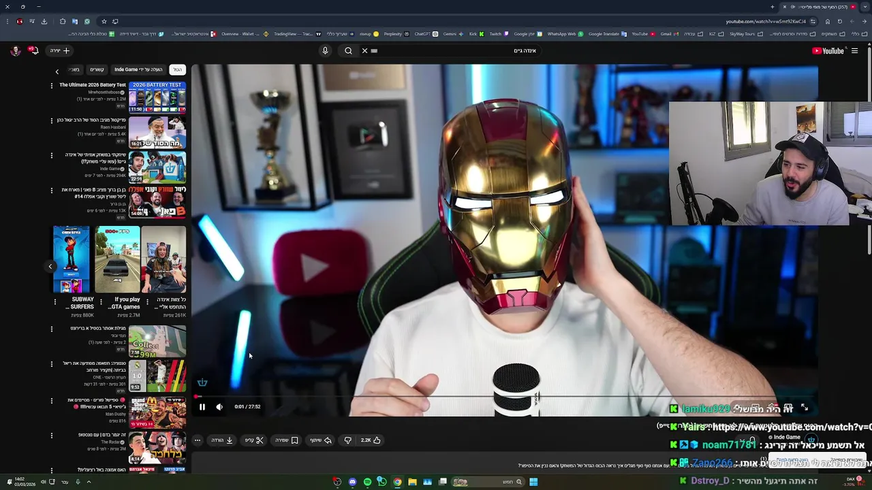Open options for the 22:59 Inde Game video
Viewport: 872px width, 490px height.
51,155
